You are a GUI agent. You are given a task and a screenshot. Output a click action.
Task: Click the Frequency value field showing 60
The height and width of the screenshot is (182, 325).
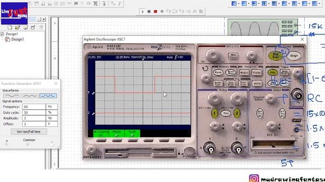click(34, 107)
